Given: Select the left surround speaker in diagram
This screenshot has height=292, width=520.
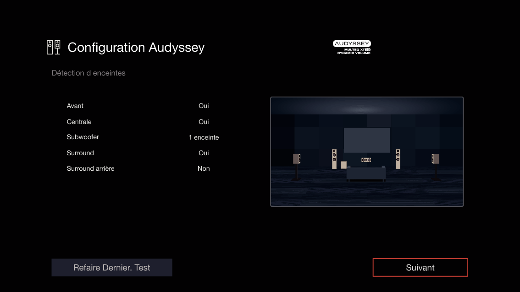Looking at the screenshot, I should [x=297, y=159].
